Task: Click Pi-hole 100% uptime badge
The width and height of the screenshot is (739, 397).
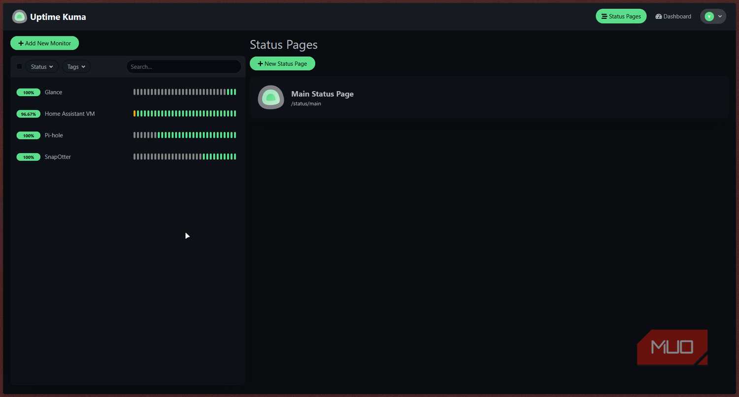Action: click(29, 136)
